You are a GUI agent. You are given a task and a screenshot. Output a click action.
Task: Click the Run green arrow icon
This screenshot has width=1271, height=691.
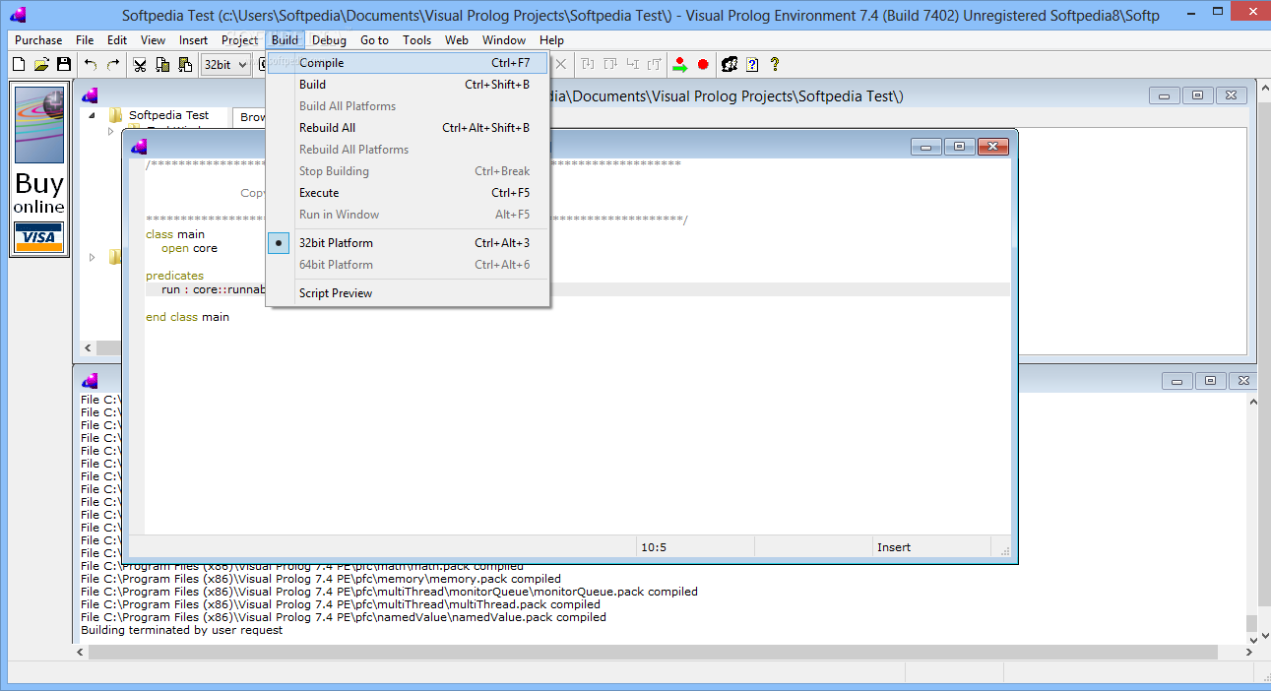point(680,64)
